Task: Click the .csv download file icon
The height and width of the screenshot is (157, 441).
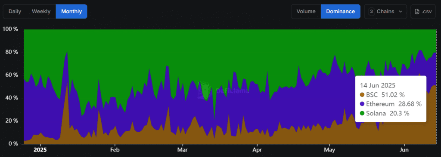Action: (x=417, y=12)
